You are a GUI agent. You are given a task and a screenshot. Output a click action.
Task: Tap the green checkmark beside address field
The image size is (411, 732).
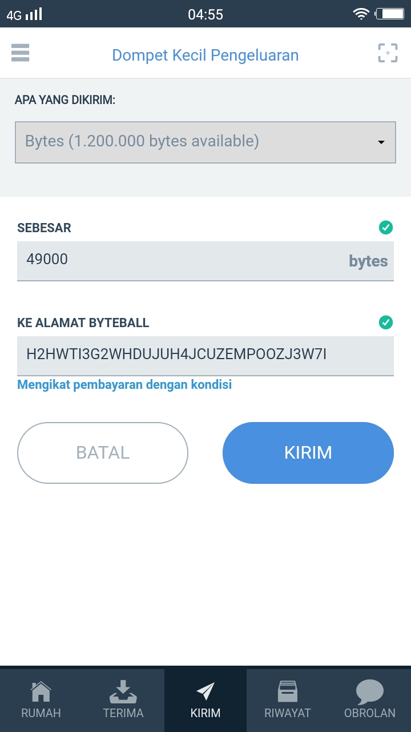click(386, 323)
